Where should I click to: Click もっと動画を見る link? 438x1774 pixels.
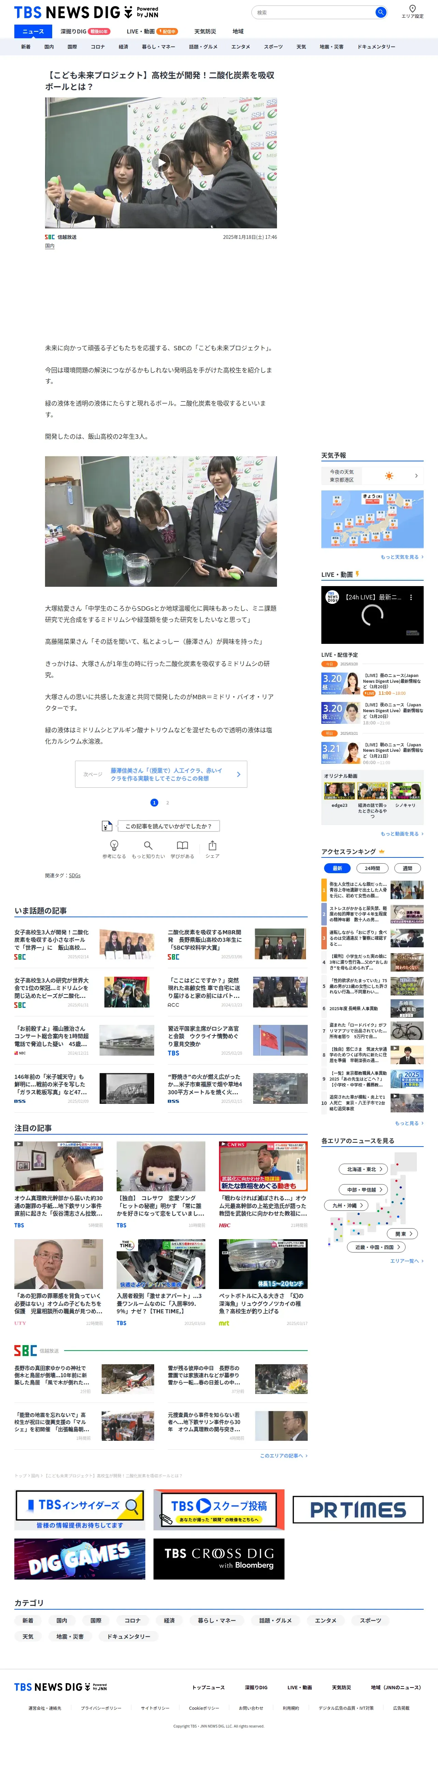coord(401,833)
